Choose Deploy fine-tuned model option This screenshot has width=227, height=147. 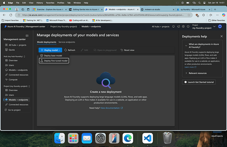coord(54,61)
